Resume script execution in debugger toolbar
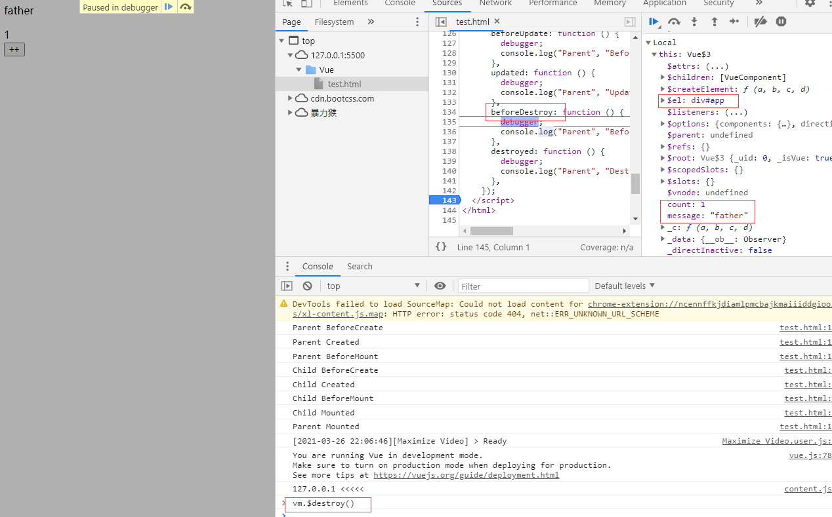 click(654, 22)
